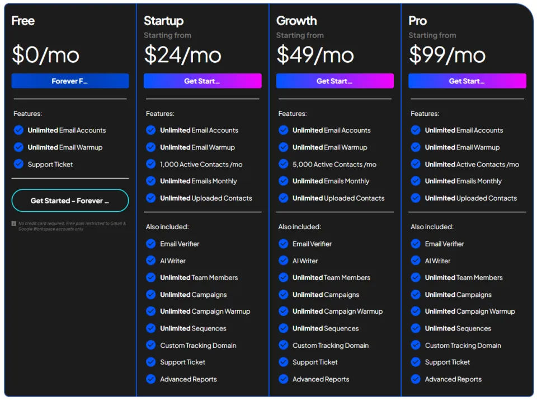537x400 pixels.
Task: Click 'Unlimited Uploaded Contacts' in the Growth plan
Action: click(x=338, y=198)
